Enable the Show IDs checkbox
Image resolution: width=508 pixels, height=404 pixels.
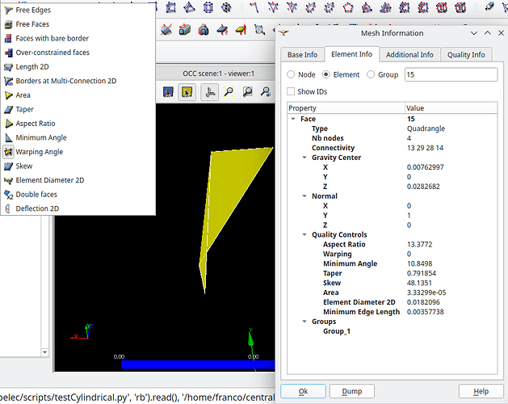291,92
